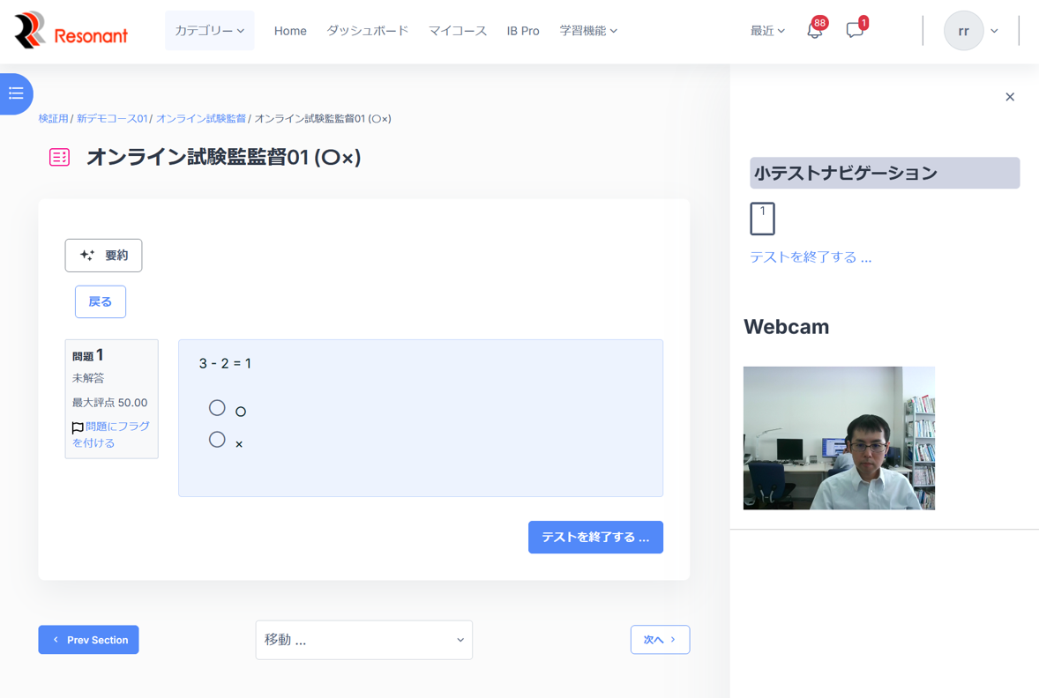Click the 未解答 status text
The image size is (1039, 698).
click(x=88, y=378)
